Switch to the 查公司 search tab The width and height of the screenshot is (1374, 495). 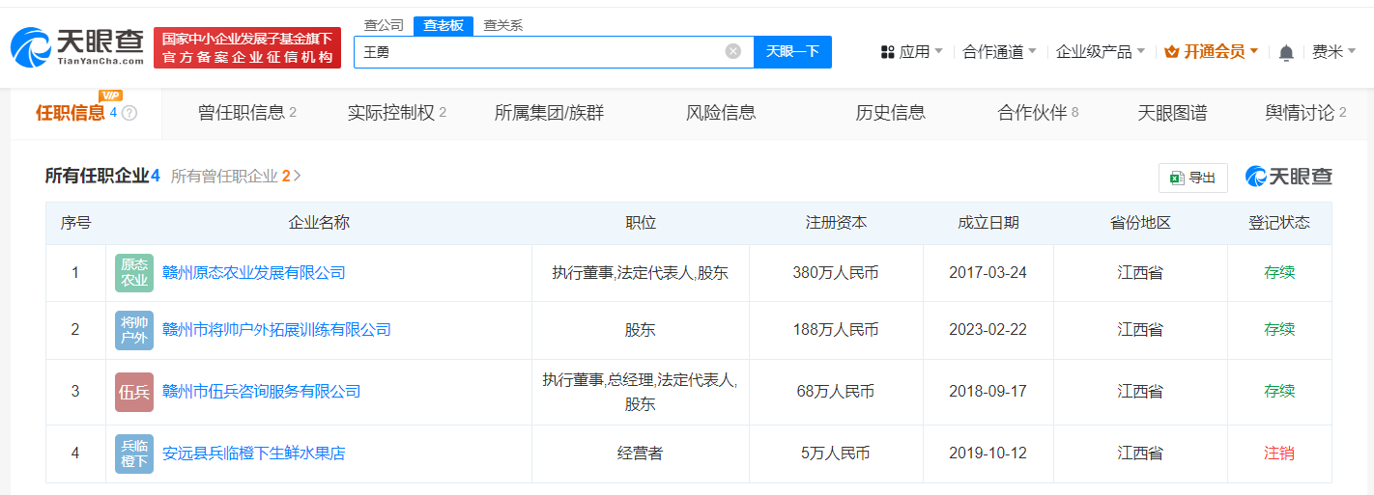point(384,26)
